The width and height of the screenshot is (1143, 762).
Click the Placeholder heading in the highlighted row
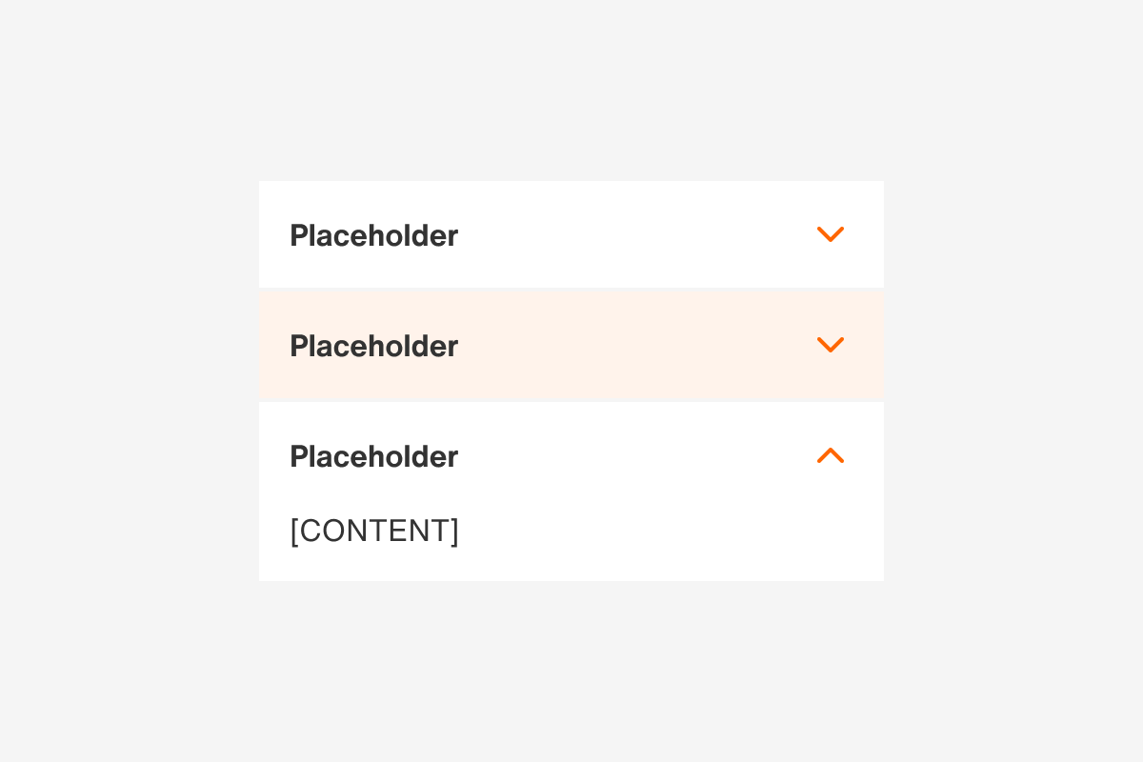373,346
